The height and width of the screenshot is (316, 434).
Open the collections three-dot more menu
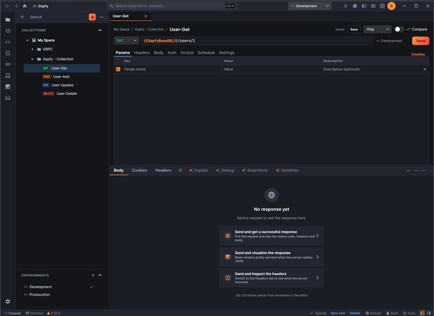(x=102, y=17)
